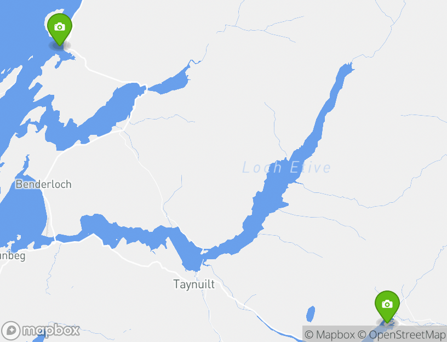Open the © Mapbox attribution link

(x=330, y=334)
